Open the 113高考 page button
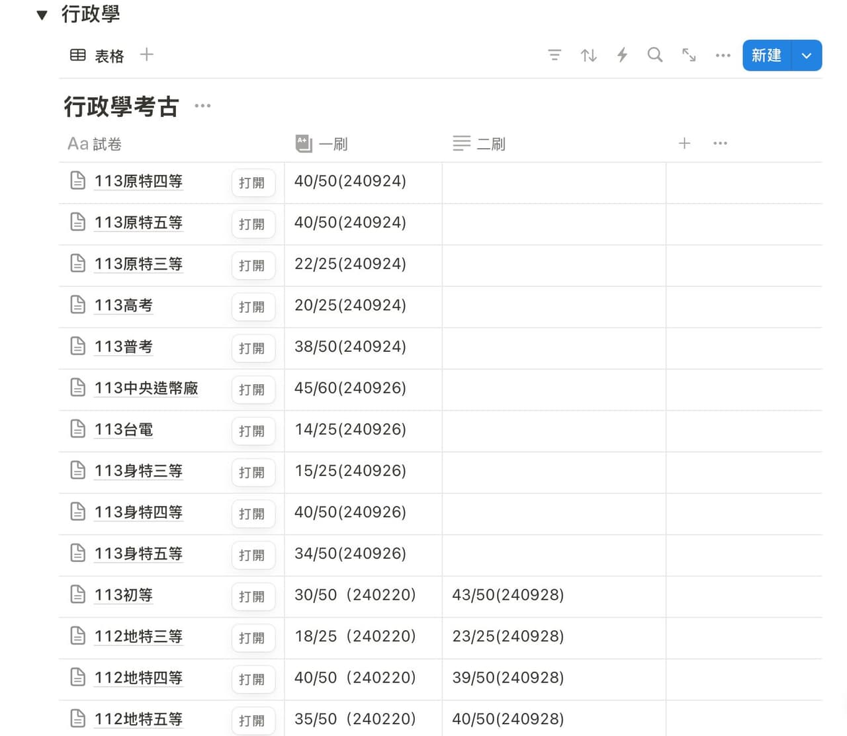 253,307
